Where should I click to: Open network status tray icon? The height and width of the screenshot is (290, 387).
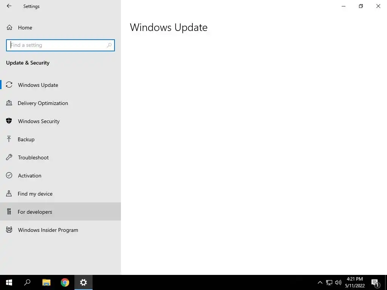329,282
